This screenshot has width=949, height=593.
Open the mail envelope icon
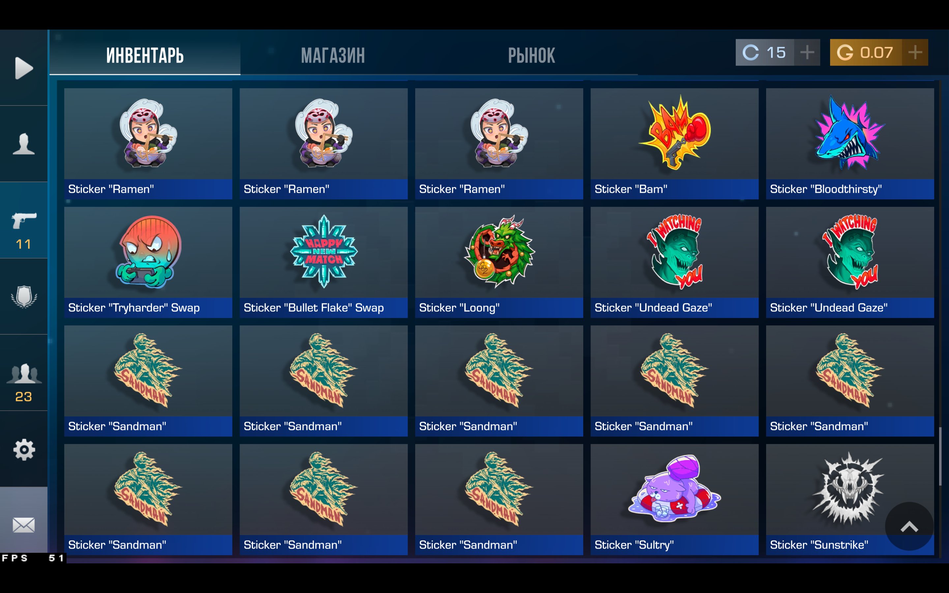coord(24,525)
